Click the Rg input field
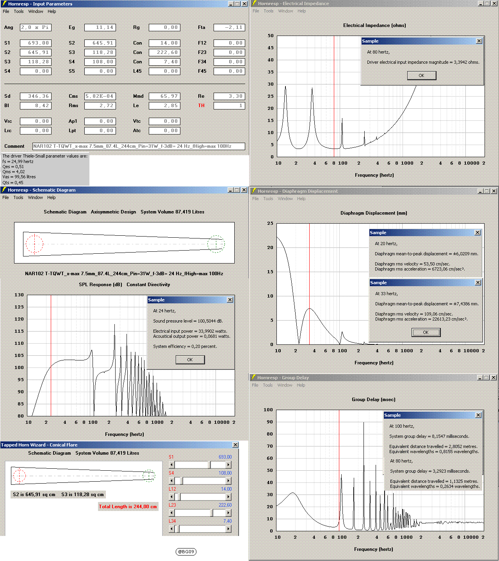Screen dimensions: 499x561 [x=164, y=27]
